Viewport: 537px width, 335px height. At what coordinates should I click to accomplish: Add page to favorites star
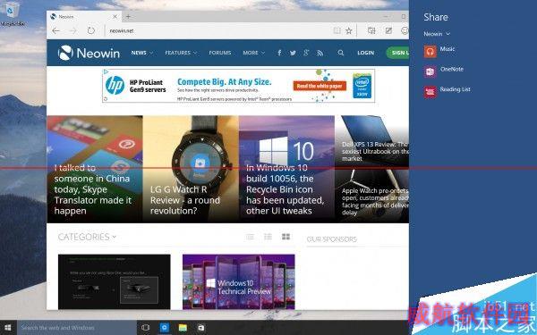click(x=349, y=30)
